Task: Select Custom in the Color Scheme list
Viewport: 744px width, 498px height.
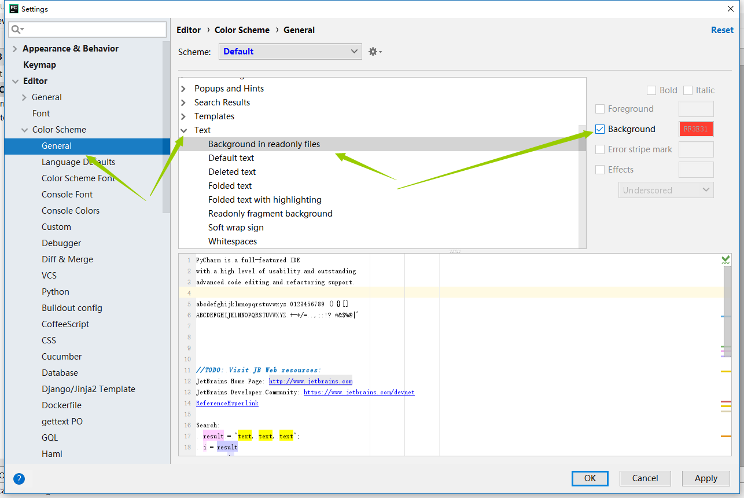Action: coord(56,227)
